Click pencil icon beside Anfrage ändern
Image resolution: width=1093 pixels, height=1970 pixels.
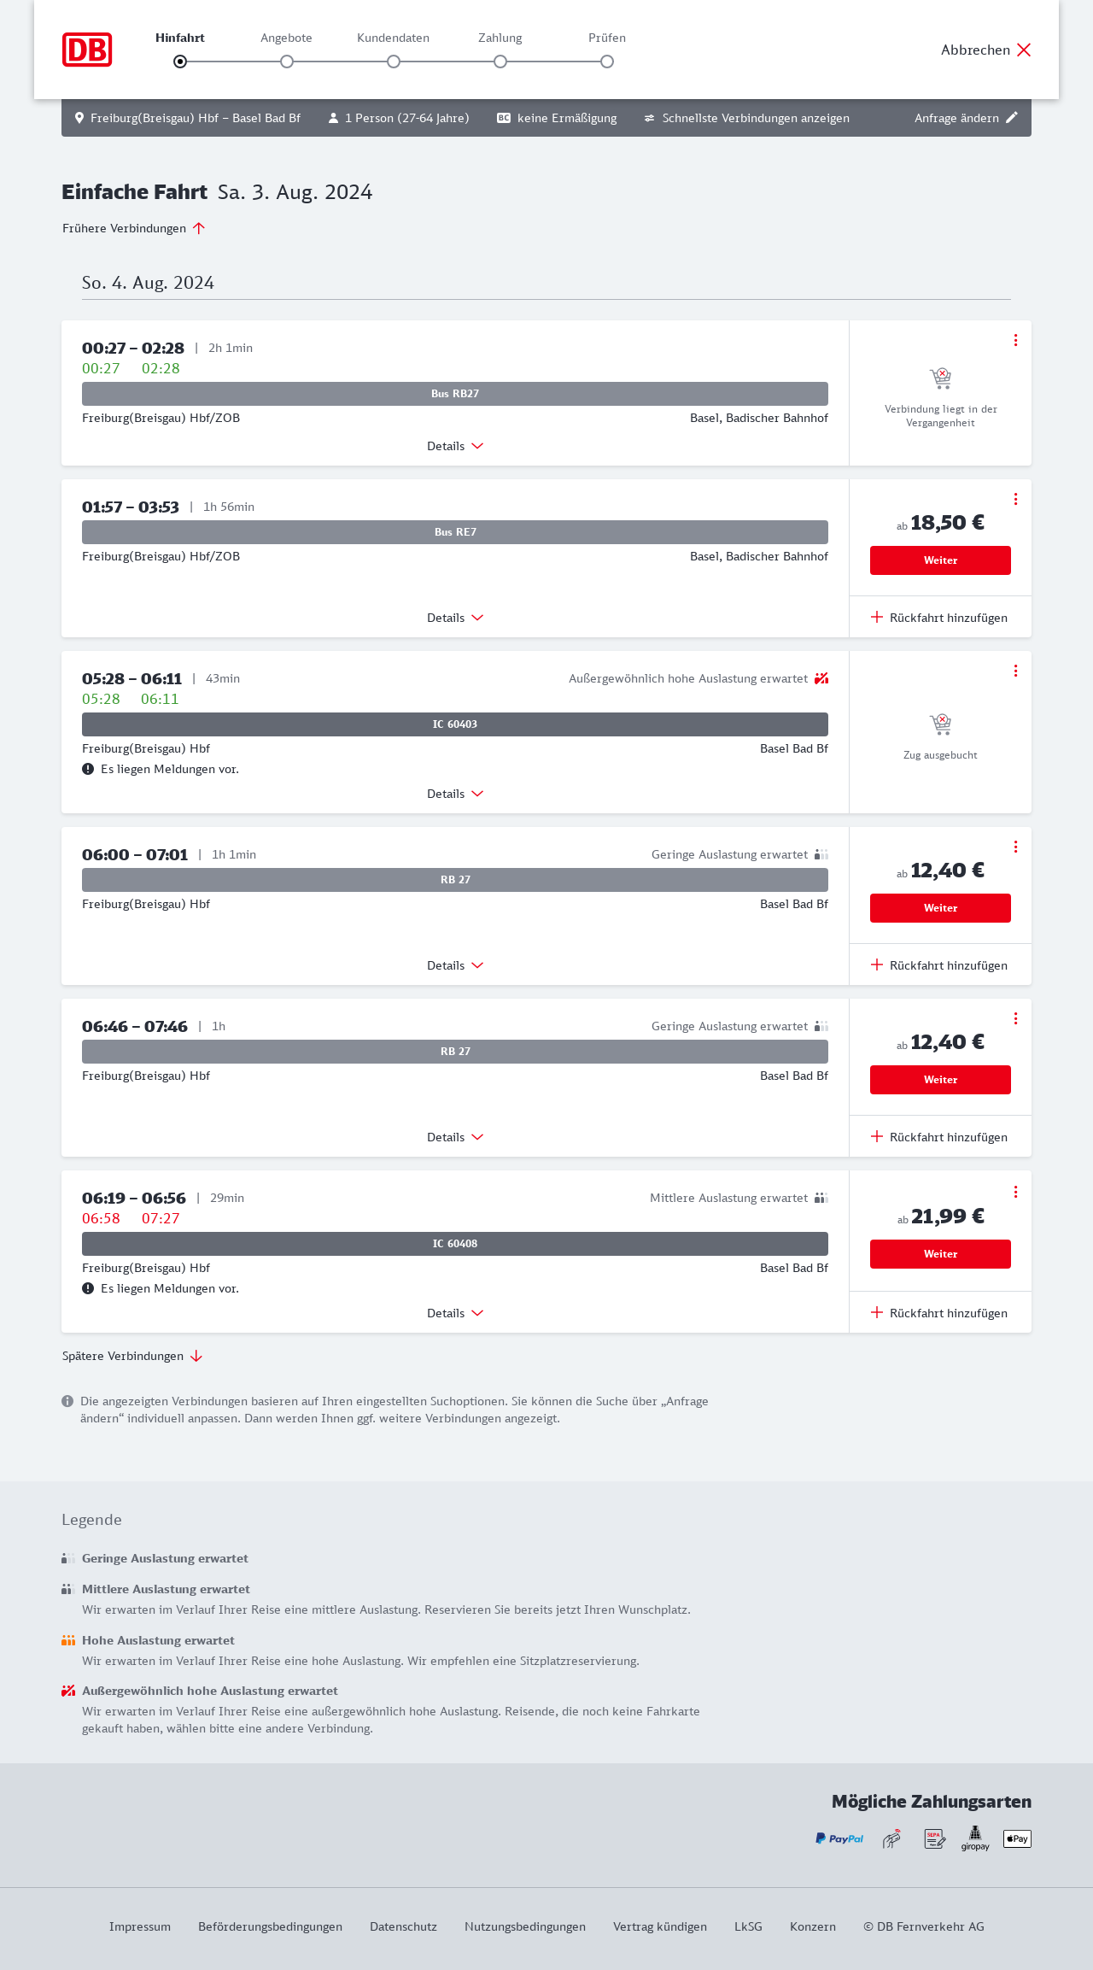tap(1012, 118)
